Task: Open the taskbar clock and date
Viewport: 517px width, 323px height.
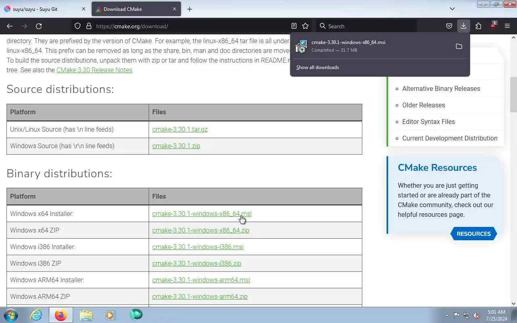Action: pyautogui.click(x=496, y=315)
